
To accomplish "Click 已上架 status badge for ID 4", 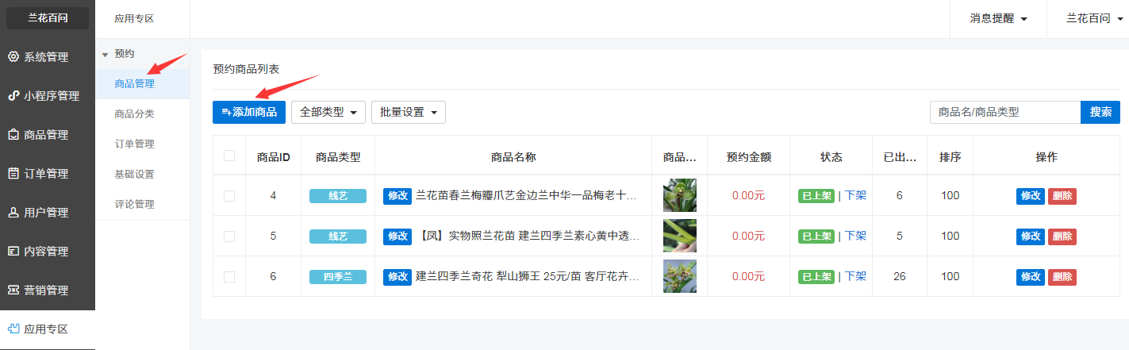I will [816, 196].
